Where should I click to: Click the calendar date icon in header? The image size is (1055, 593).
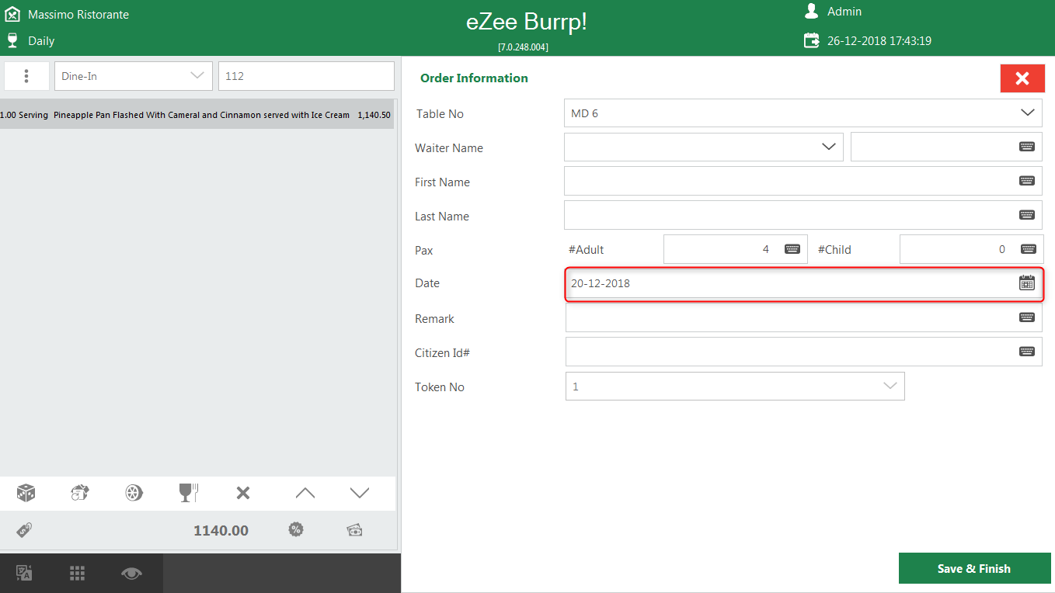(811, 40)
